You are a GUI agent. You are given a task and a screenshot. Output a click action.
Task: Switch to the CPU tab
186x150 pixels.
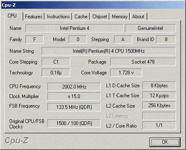(13, 16)
